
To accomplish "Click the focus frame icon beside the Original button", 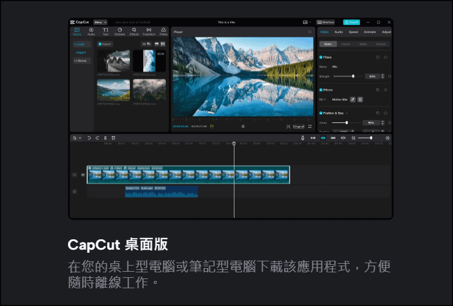I will tap(288, 126).
